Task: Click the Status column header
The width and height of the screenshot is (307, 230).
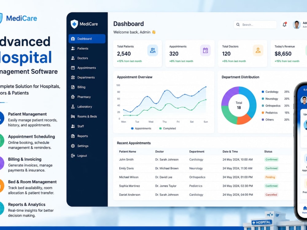Action: click(268, 151)
